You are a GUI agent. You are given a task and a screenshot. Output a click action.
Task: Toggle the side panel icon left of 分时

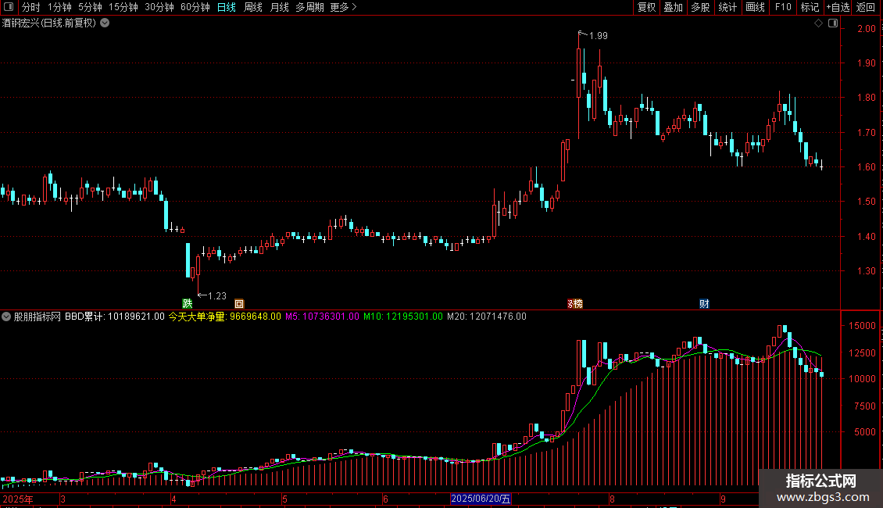coord(9,7)
